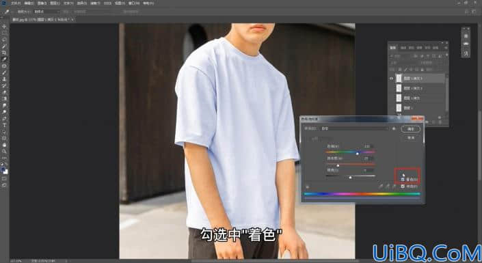Select the Lasso tool
The height and width of the screenshot is (263, 482).
point(4,40)
